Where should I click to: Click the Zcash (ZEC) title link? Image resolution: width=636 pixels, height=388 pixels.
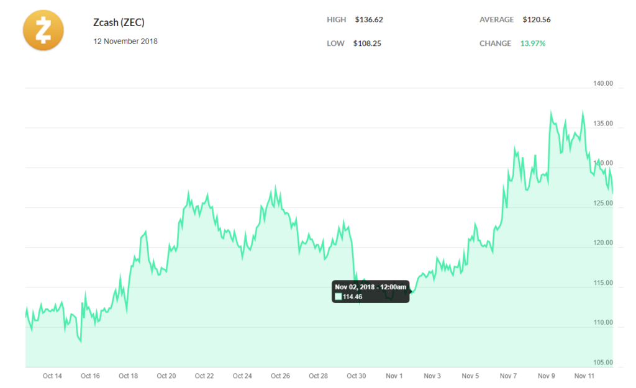118,22
